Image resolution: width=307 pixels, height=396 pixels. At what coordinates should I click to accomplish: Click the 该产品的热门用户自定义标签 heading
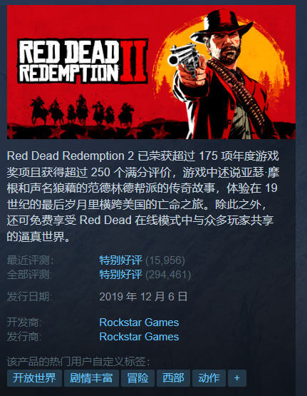pos(78,362)
